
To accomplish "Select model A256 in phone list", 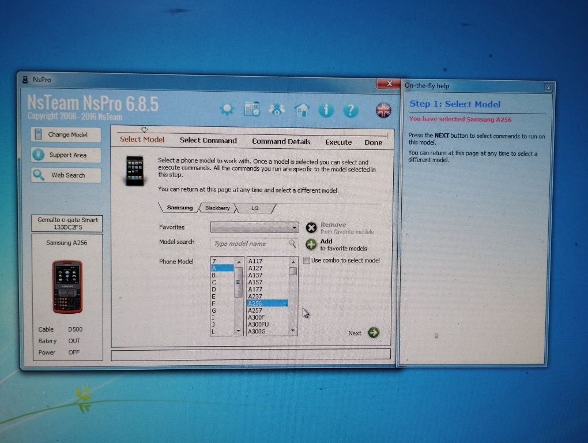I will click(x=267, y=303).
